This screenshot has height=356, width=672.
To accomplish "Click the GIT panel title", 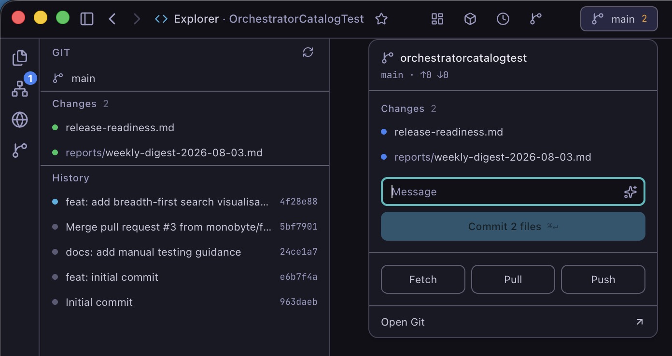I will (x=61, y=53).
